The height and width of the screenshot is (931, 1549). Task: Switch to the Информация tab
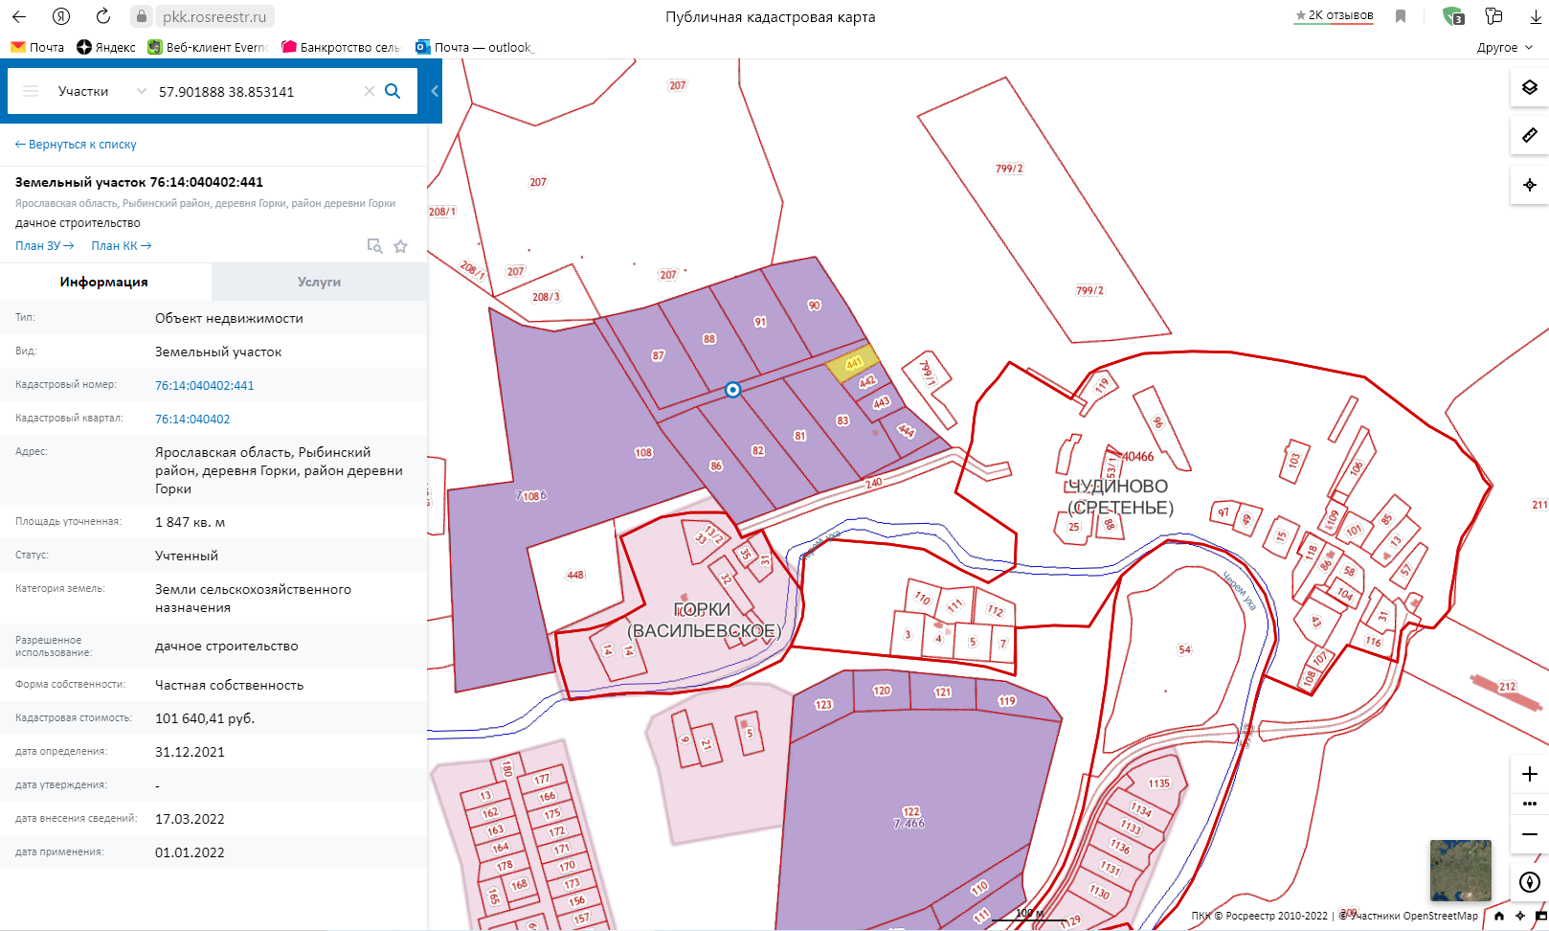(x=104, y=282)
